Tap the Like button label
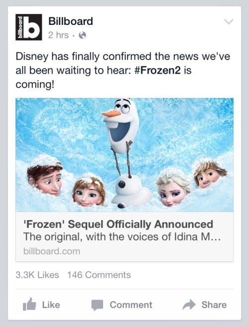This screenshot has height=327, width=249. point(51,305)
